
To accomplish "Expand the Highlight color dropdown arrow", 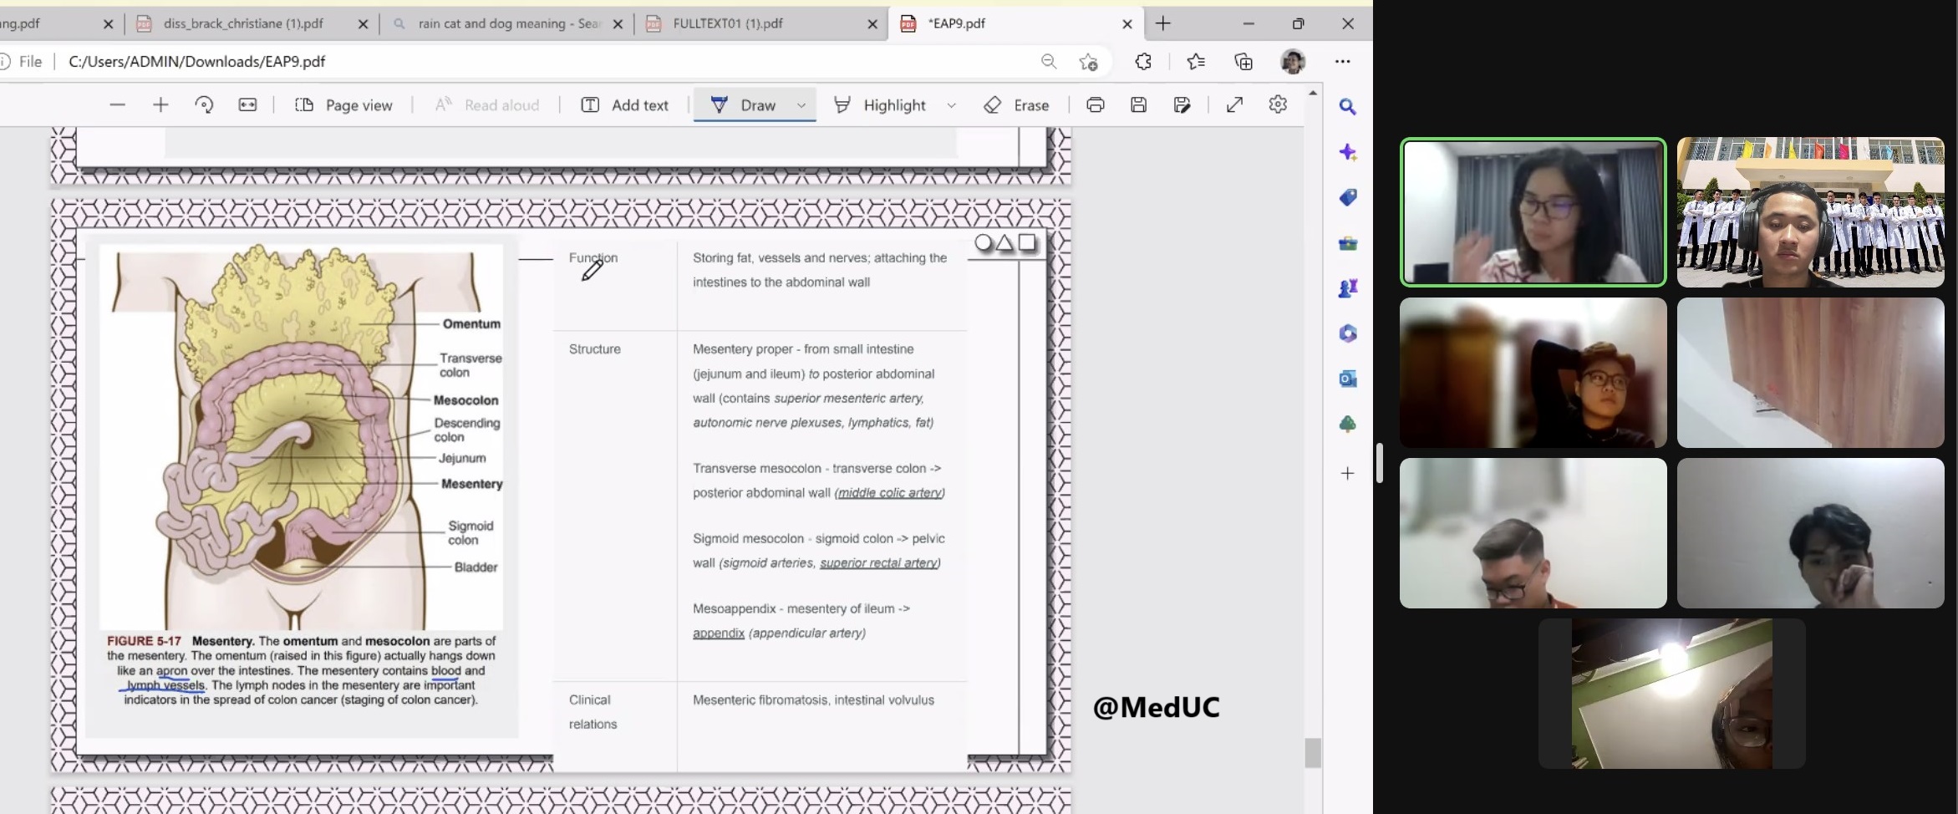I will [951, 105].
